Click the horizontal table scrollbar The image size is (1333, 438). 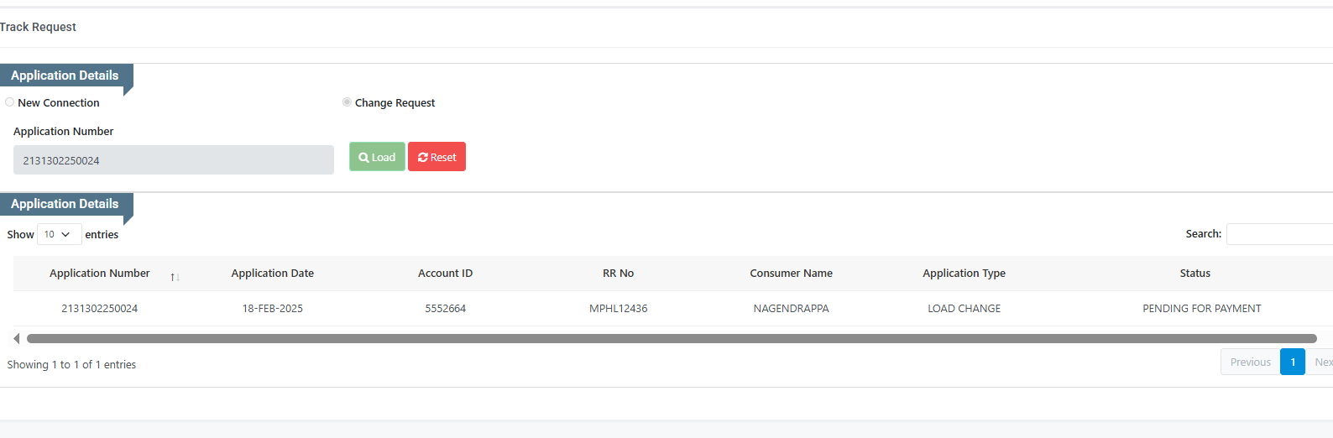[672, 339]
